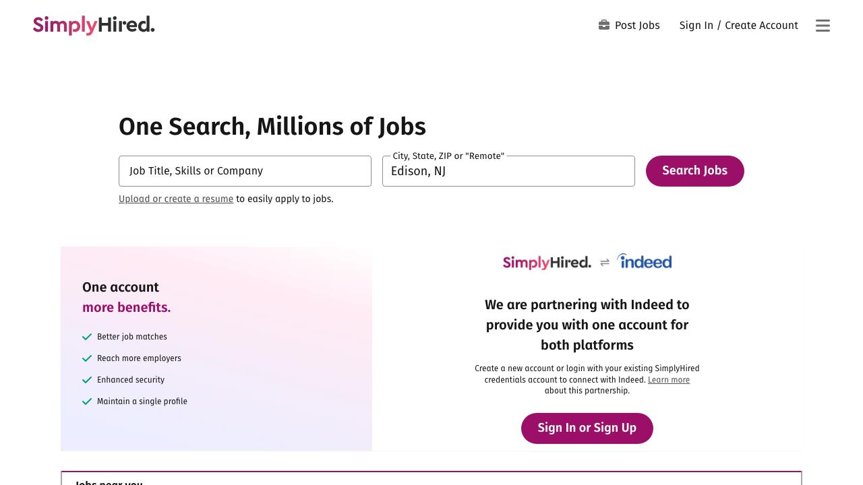Image resolution: width=863 pixels, height=485 pixels.
Task: Click the location field showing Edison, NJ
Action: point(508,171)
